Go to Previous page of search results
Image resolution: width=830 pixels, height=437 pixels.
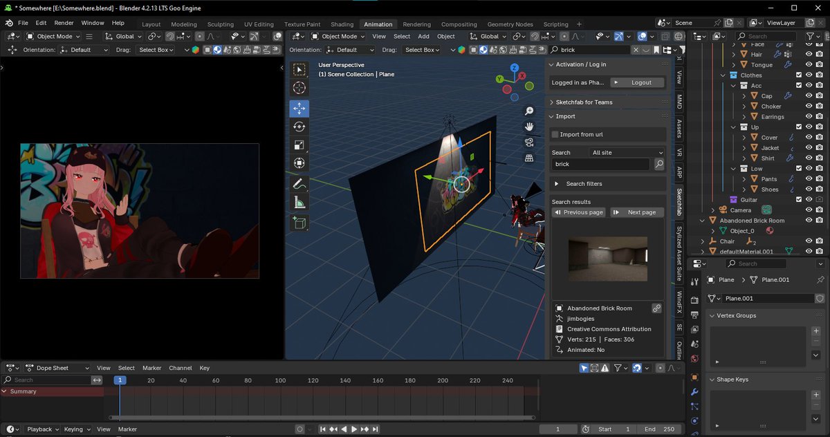coord(579,212)
